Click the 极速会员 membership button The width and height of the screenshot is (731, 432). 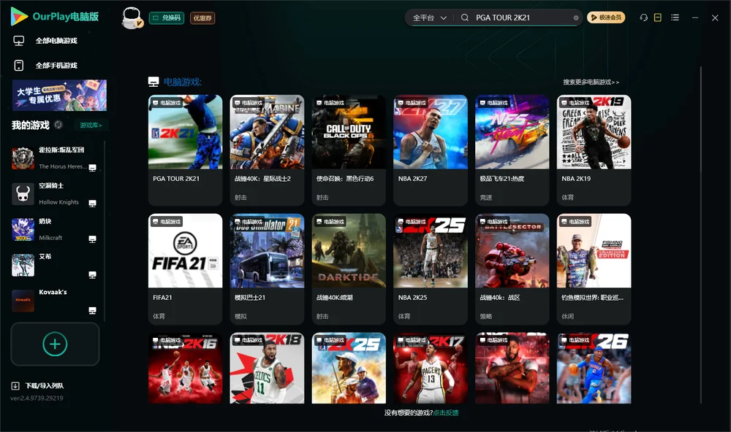(x=606, y=18)
